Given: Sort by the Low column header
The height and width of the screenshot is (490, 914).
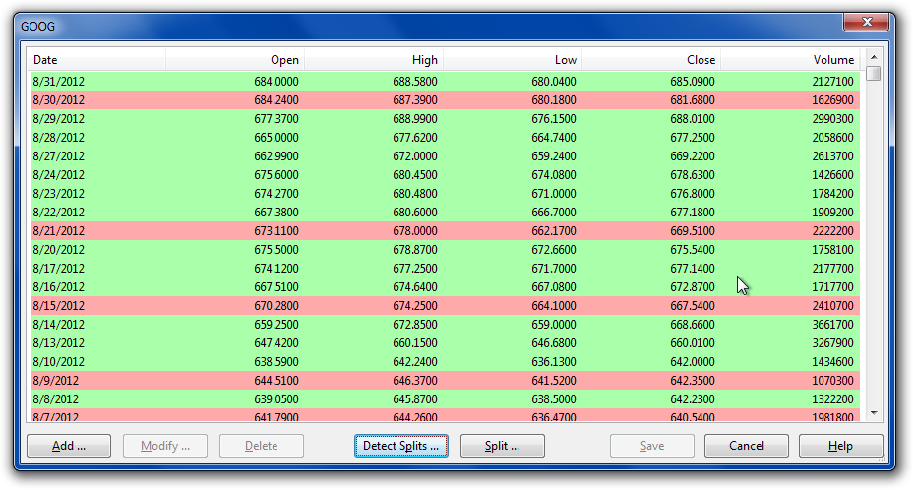Looking at the screenshot, I should coord(513,60).
